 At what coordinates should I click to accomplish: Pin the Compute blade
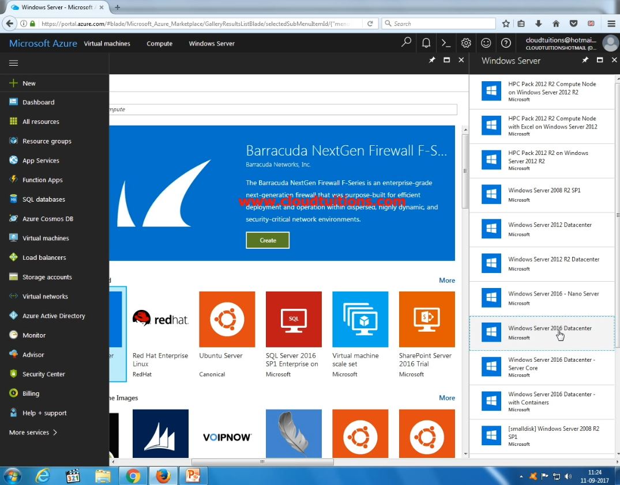[432, 60]
